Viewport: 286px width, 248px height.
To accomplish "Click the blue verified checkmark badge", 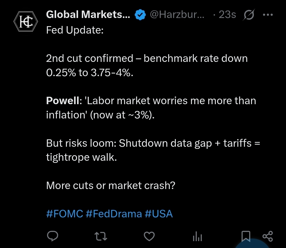I will point(140,15).
